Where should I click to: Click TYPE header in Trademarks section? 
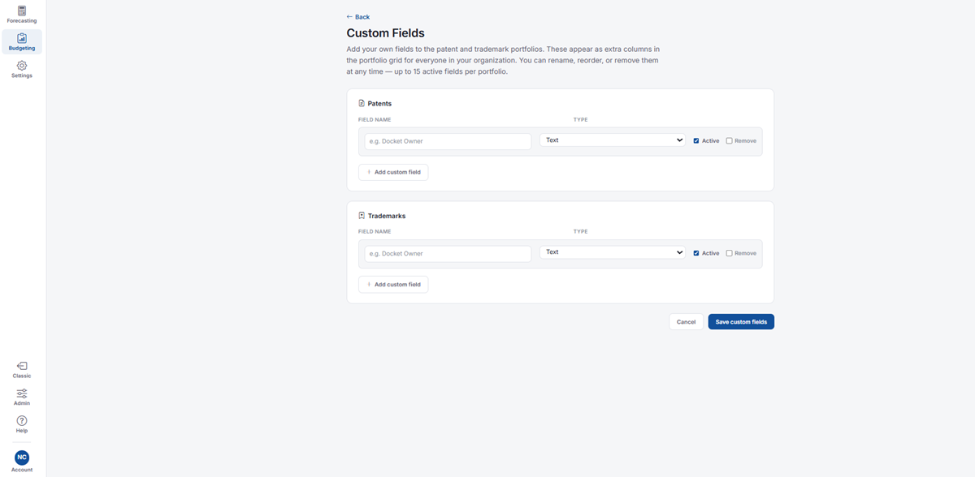(580, 232)
